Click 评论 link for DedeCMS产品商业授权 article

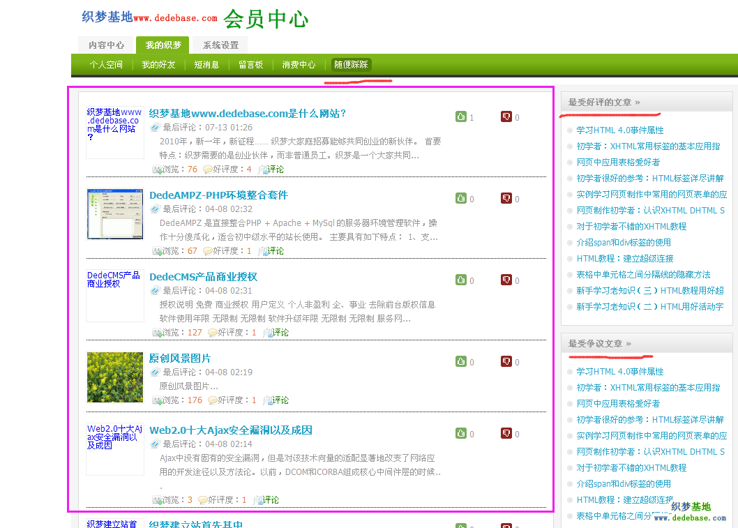click(281, 333)
